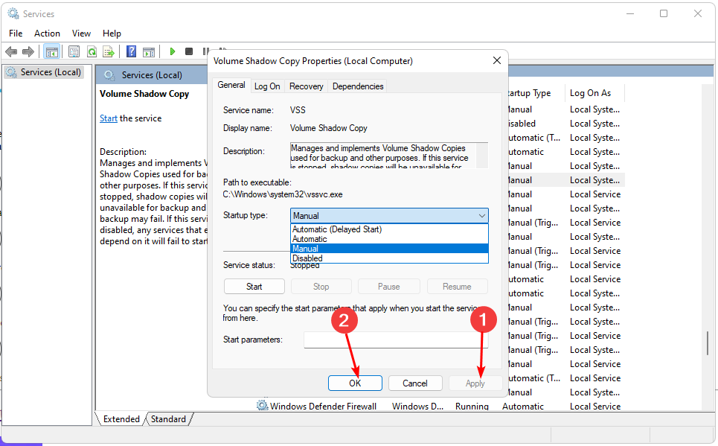
Task: Click the Stop button in the dialog
Action: pos(321,287)
